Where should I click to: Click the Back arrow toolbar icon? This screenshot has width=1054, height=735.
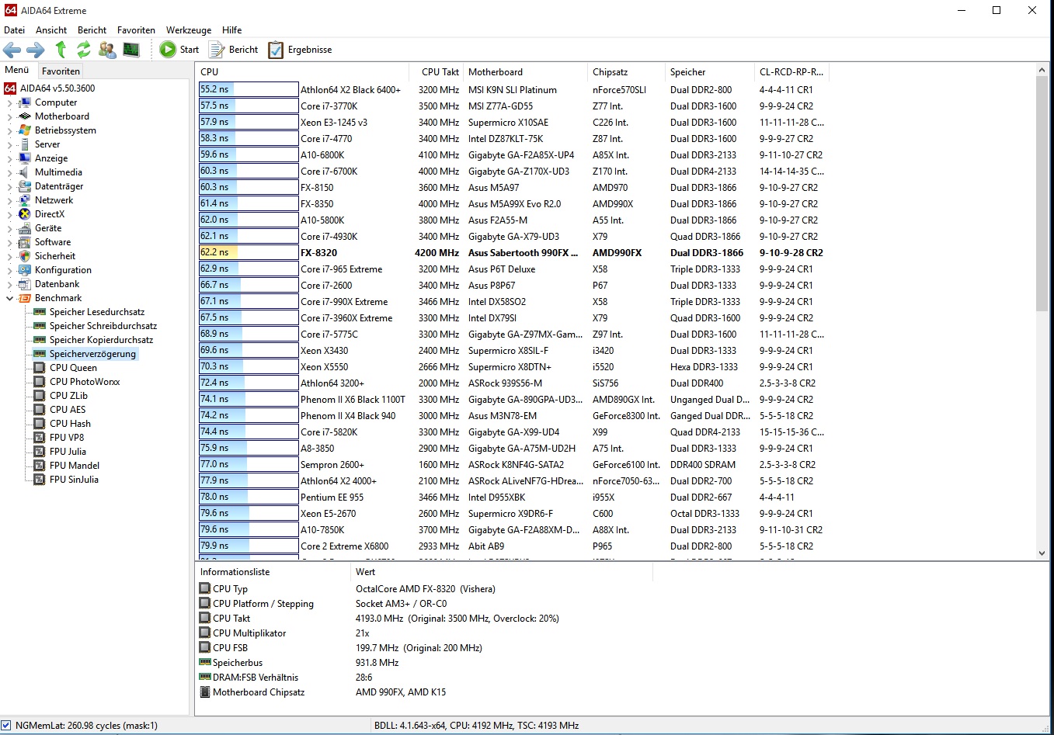pyautogui.click(x=12, y=50)
